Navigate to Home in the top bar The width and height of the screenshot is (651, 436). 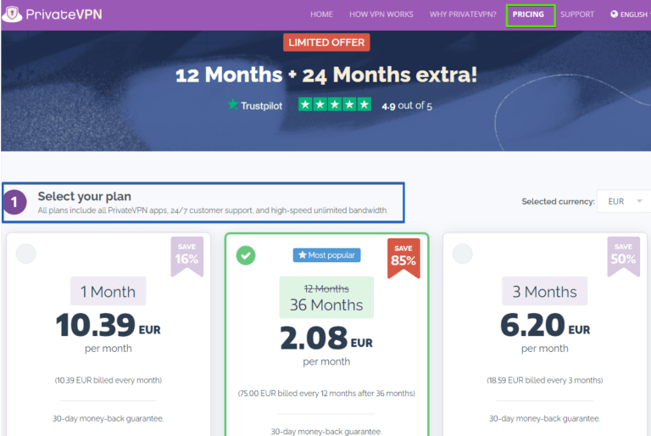[x=321, y=14]
